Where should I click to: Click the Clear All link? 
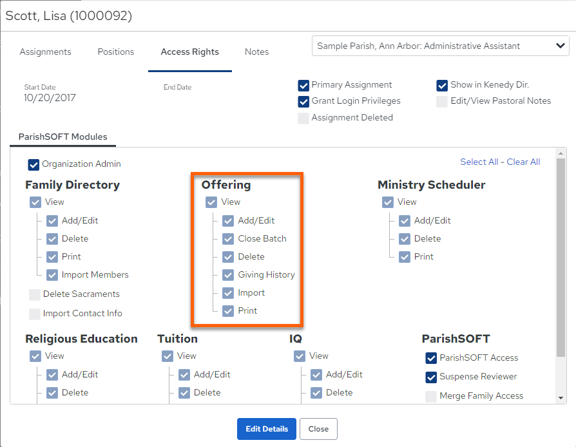pyautogui.click(x=523, y=162)
